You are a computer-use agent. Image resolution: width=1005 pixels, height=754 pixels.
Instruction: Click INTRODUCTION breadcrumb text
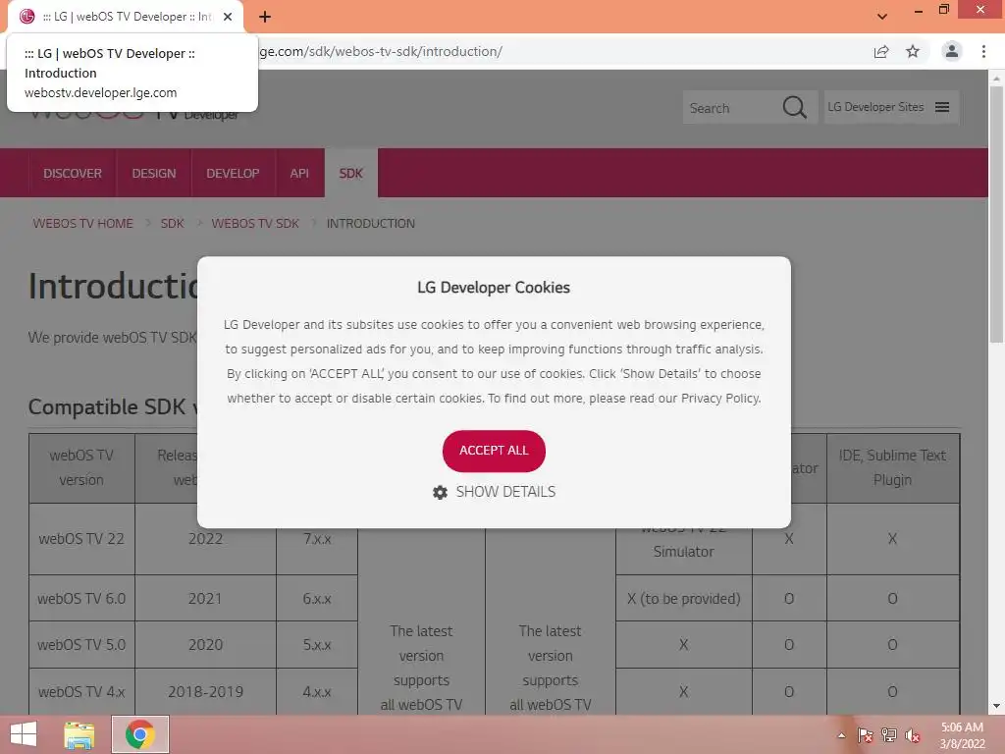(x=370, y=223)
